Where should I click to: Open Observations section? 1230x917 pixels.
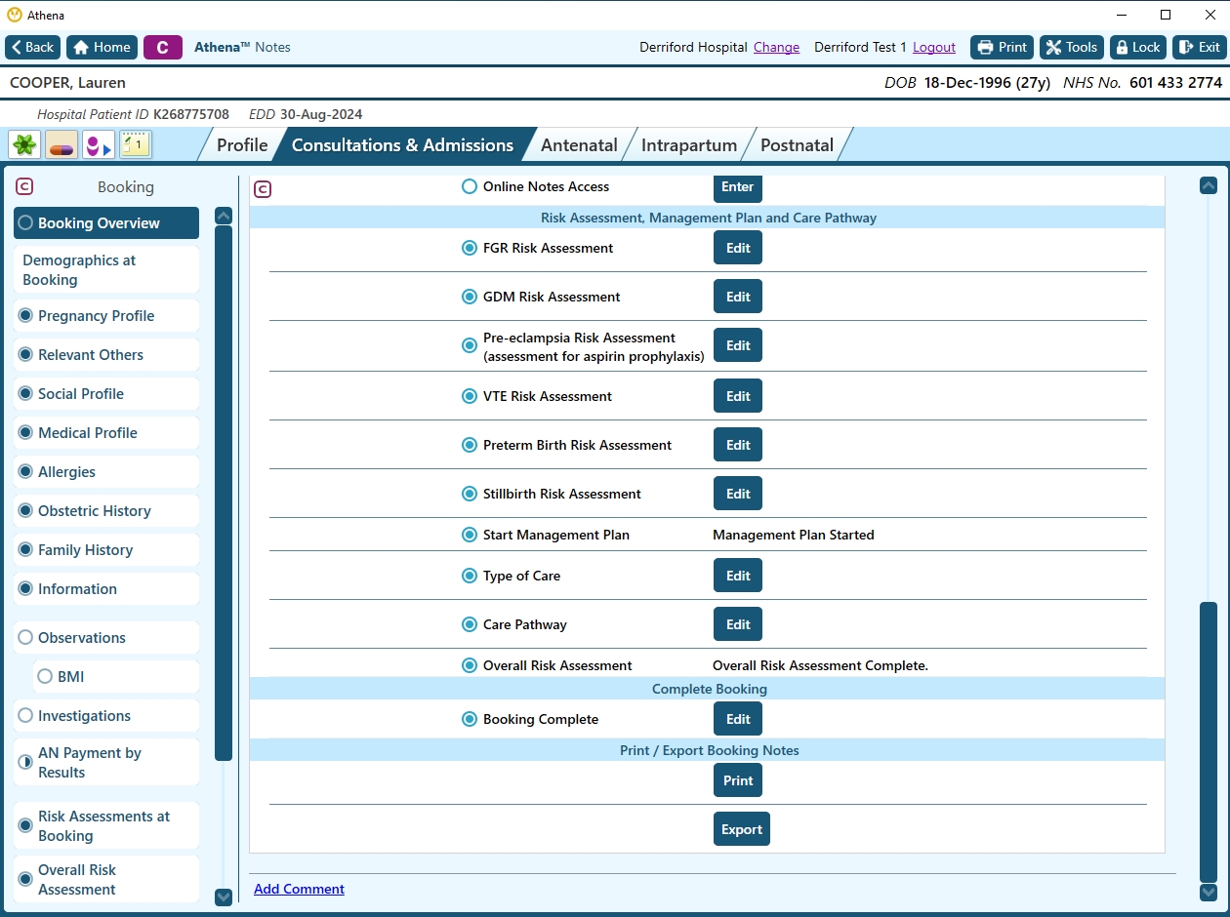pyautogui.click(x=106, y=638)
